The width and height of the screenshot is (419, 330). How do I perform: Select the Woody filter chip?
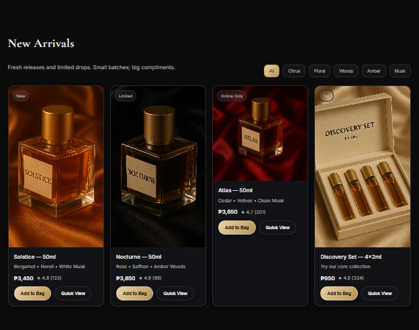346,71
